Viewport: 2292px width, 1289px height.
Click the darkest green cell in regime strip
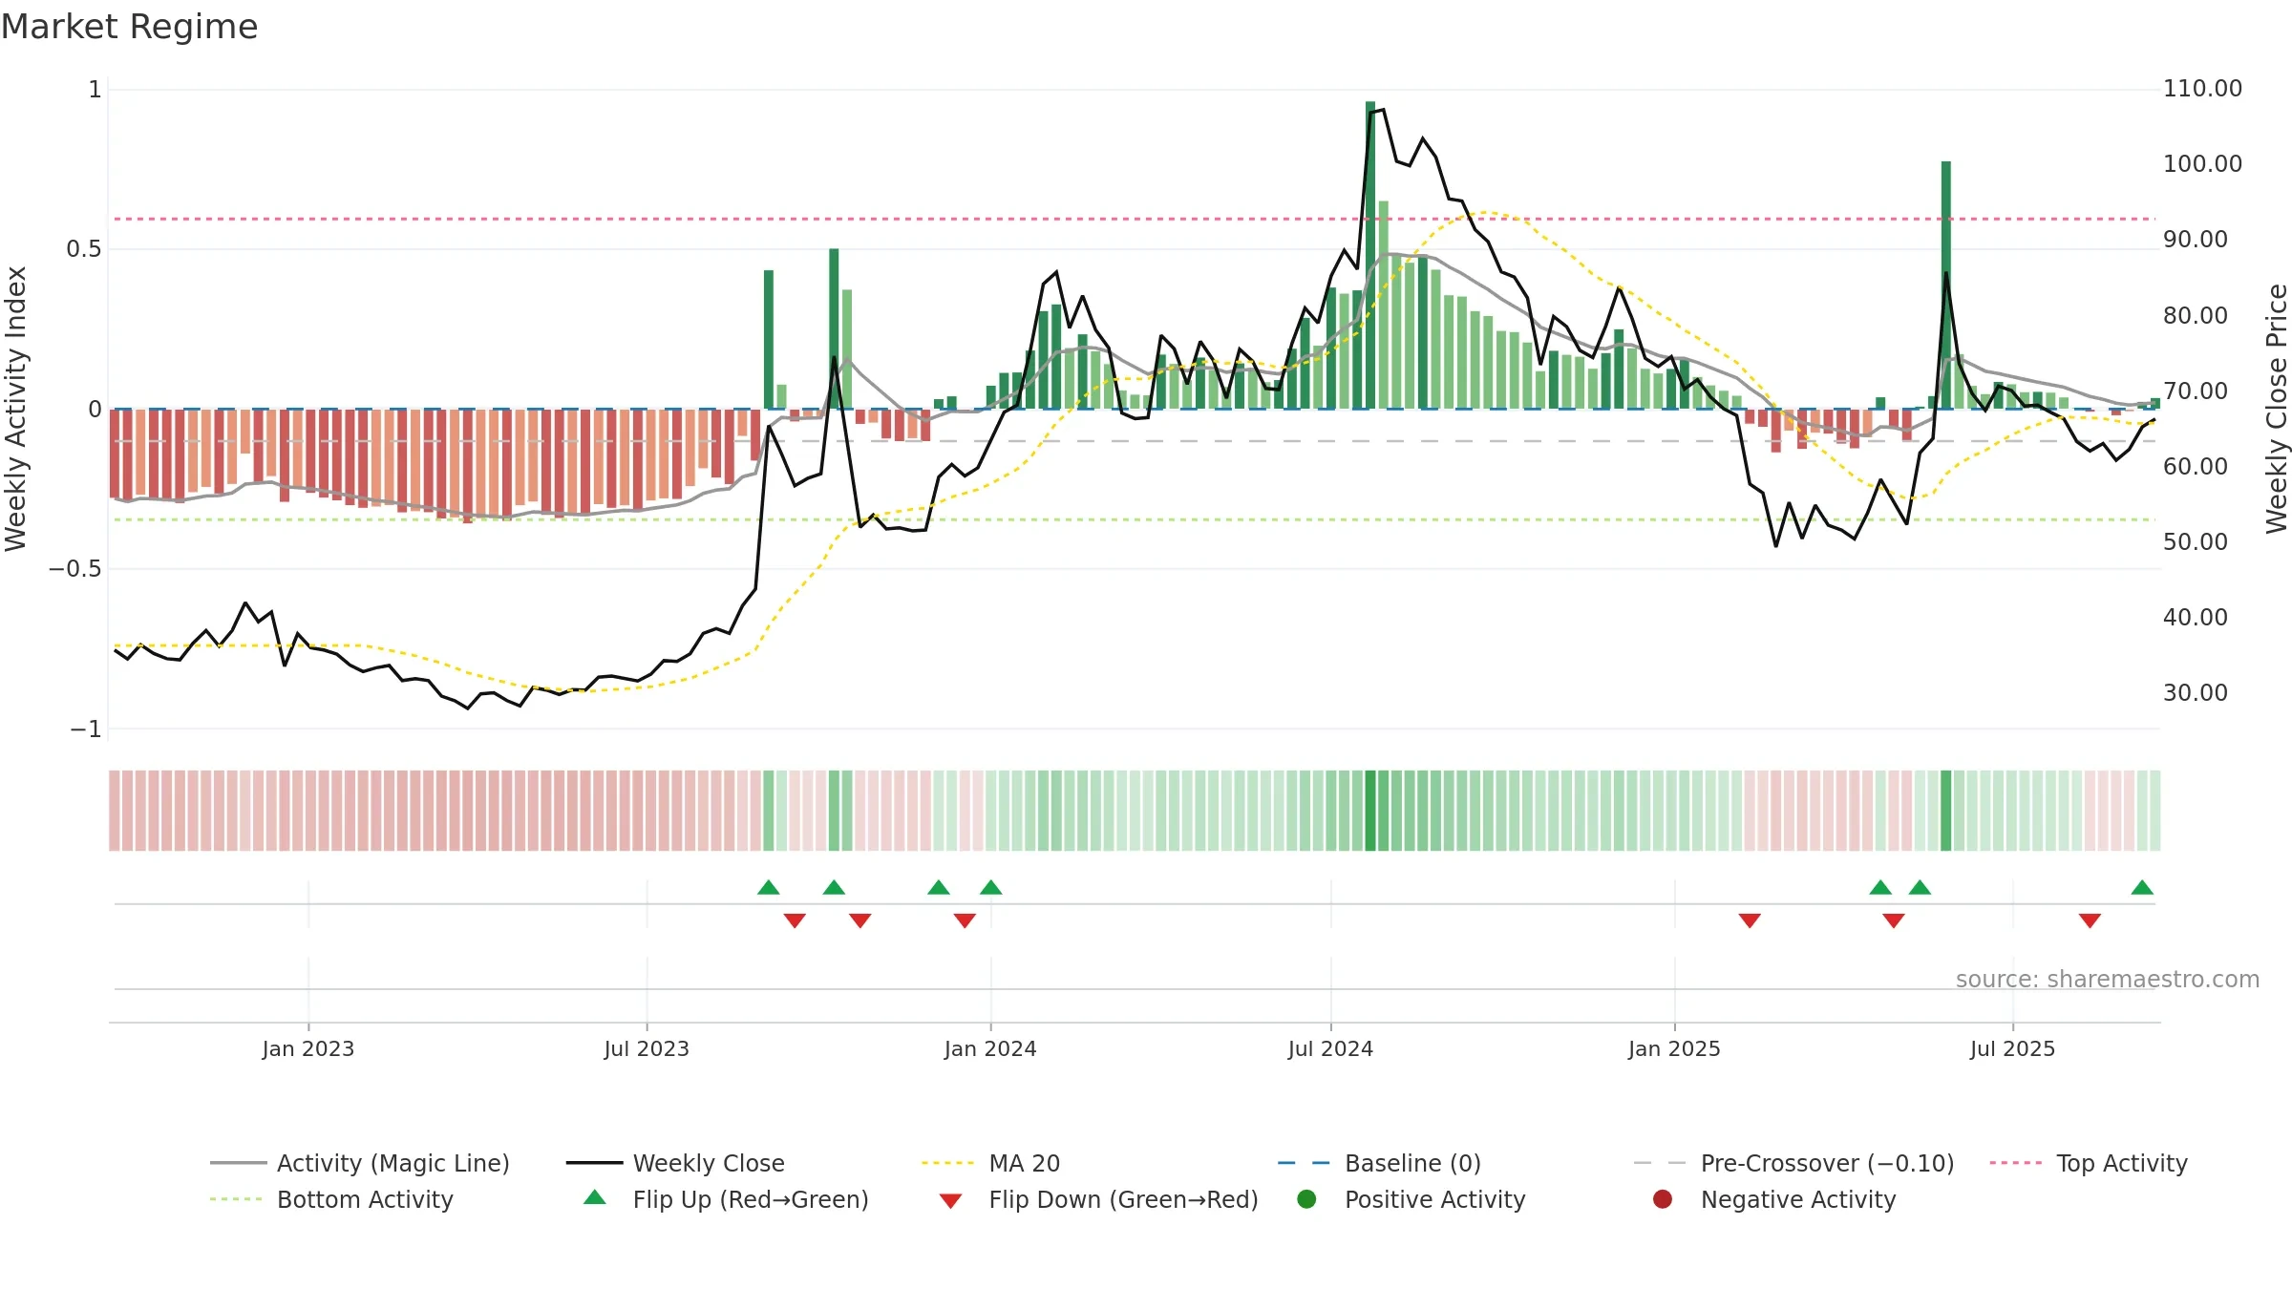[1370, 811]
